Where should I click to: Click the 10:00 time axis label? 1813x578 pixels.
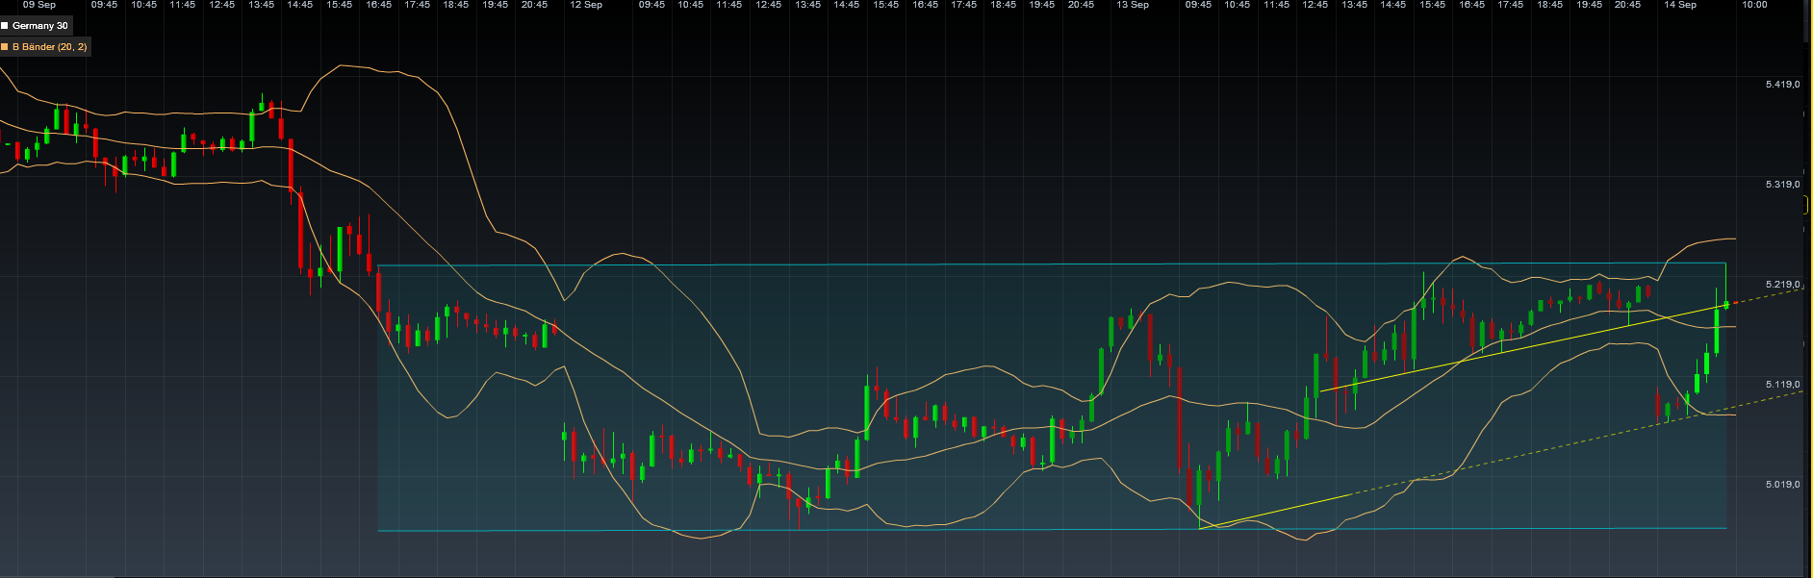click(1754, 5)
